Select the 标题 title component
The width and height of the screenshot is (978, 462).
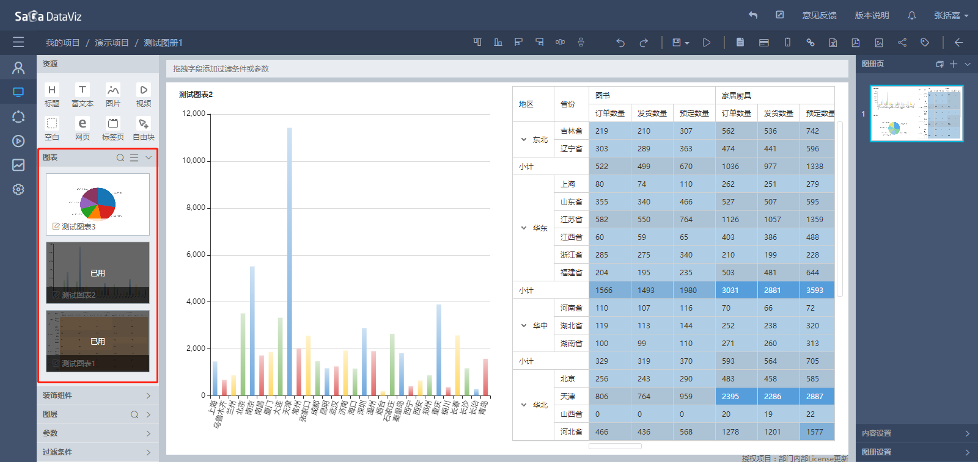52,95
